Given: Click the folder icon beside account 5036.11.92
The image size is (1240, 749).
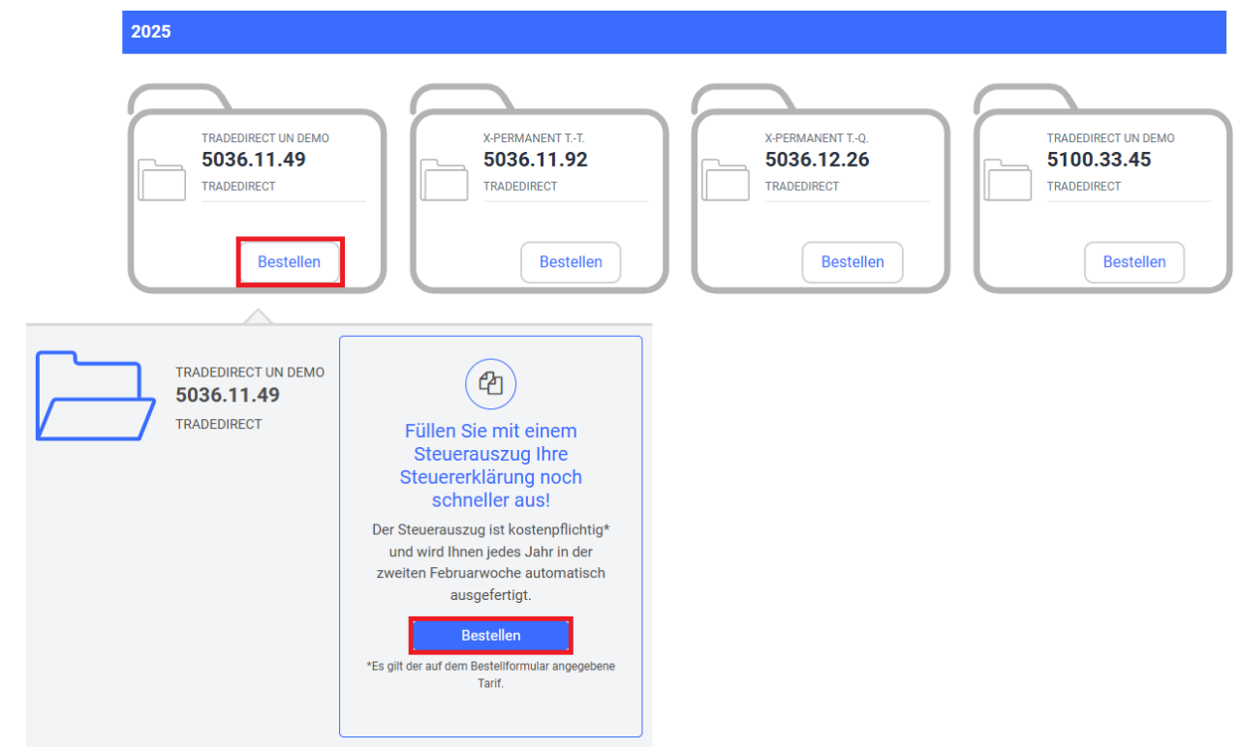Looking at the screenshot, I should click(444, 179).
